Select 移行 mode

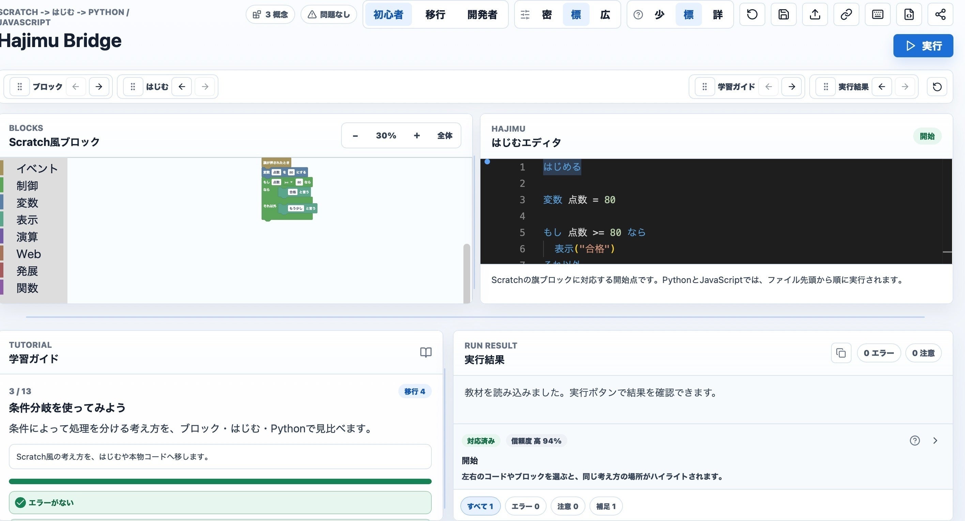click(x=435, y=15)
